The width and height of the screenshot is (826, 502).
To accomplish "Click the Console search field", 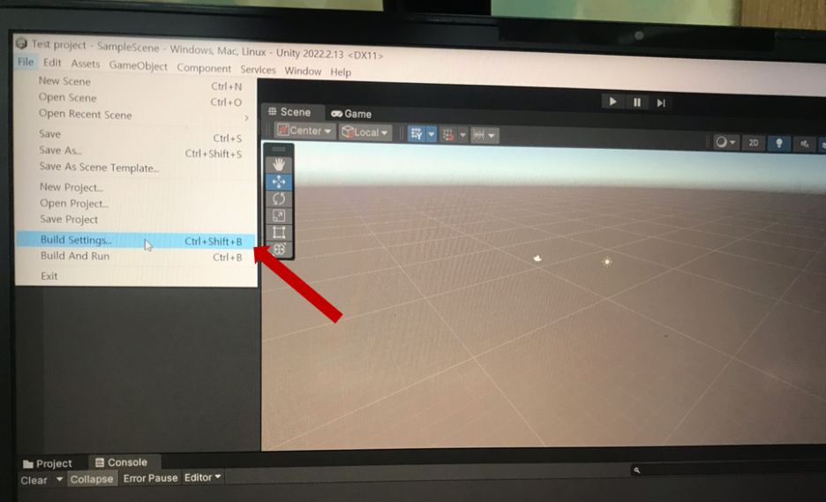I will click(727, 470).
